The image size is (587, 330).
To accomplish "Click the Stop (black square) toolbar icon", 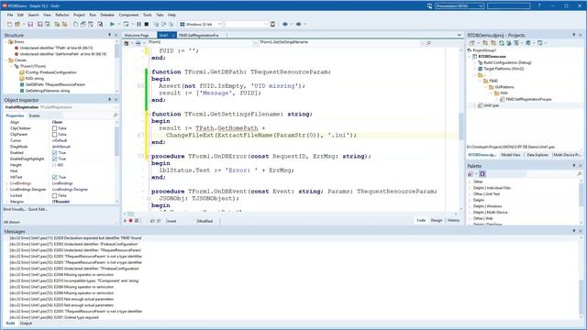I will [x=147, y=24].
